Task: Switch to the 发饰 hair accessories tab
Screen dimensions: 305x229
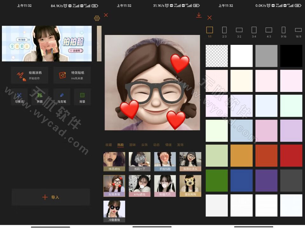Action: (x=180, y=144)
